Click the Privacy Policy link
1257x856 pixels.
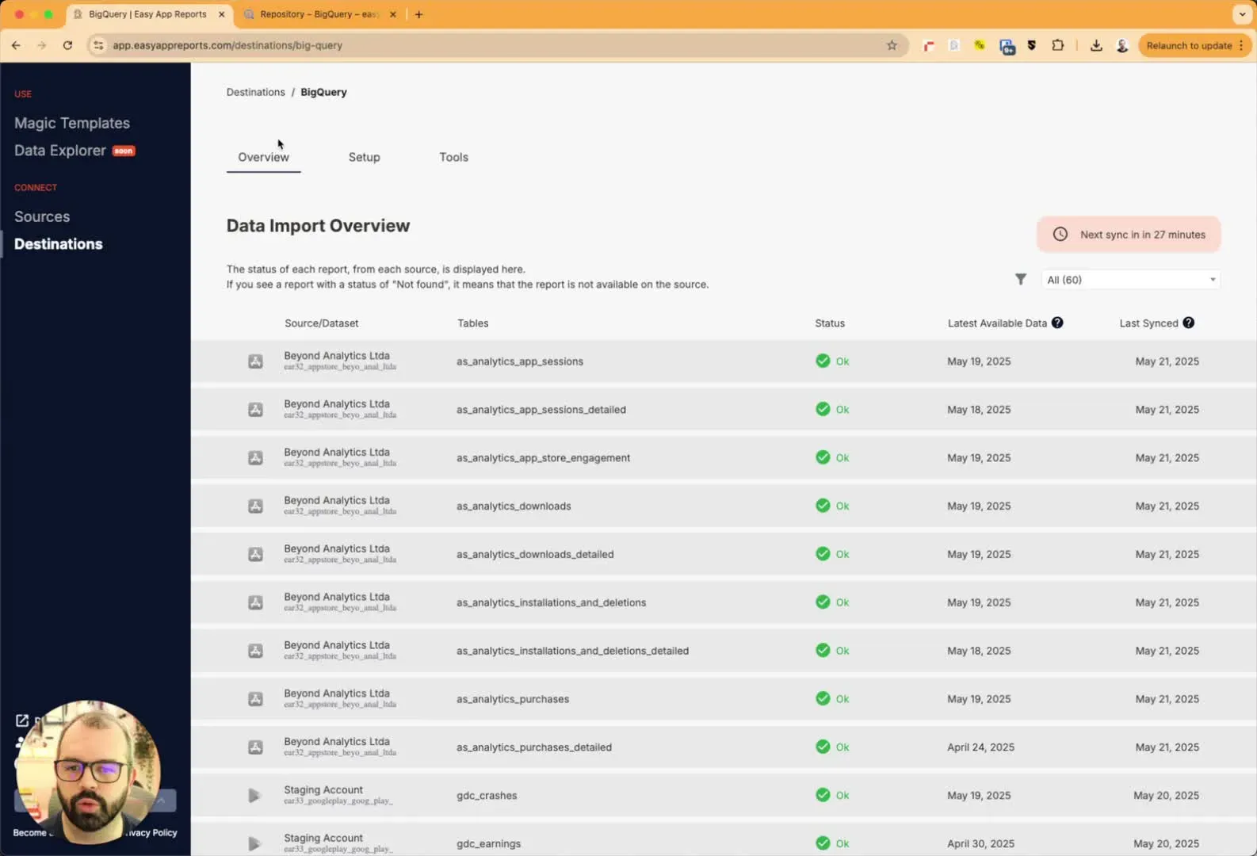pyautogui.click(x=152, y=832)
